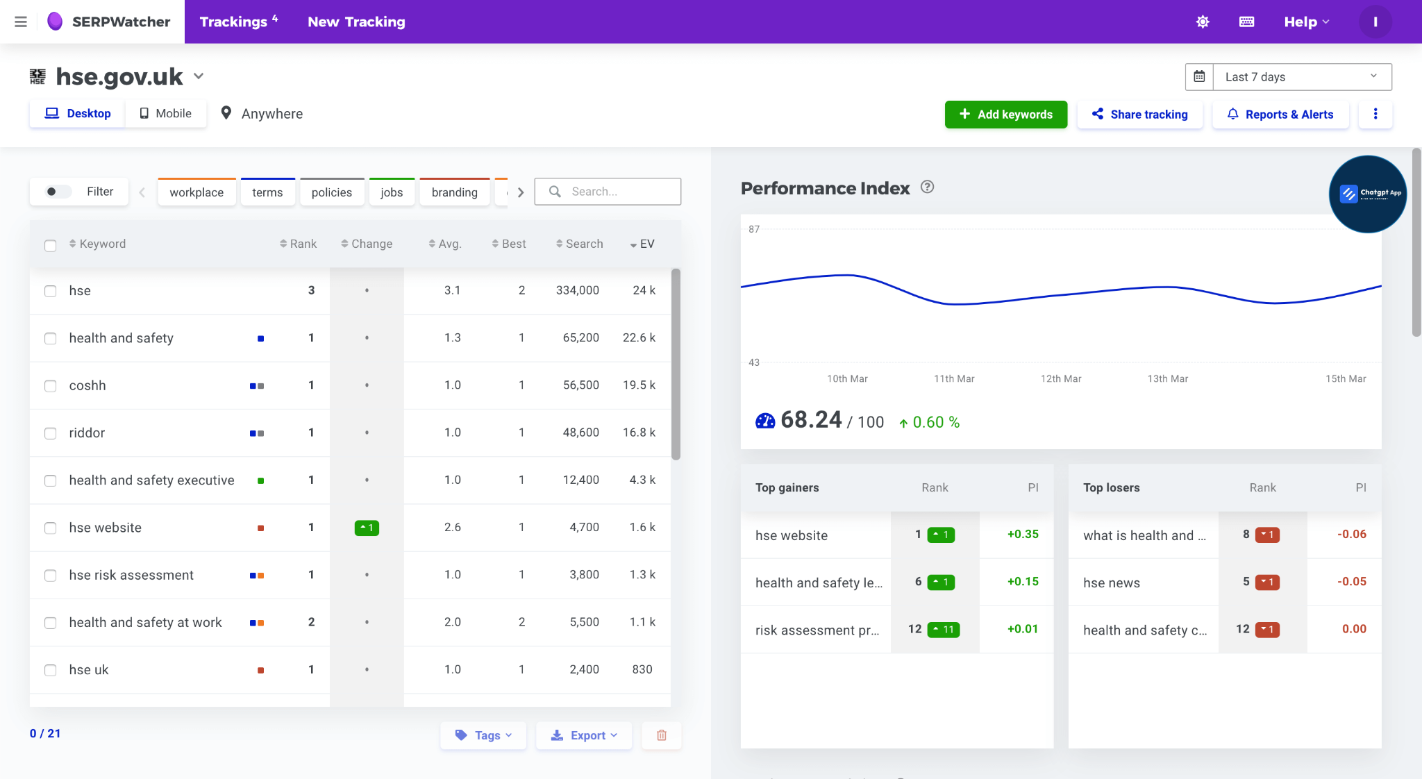Viewport: 1422px width, 779px height.
Task: Select the hse keyword checkbox
Action: click(x=50, y=291)
